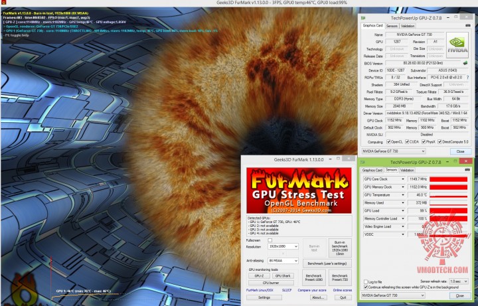Click the BIOS Version field 80.28.6D.00.02
This screenshot has height=306, width=478.
click(x=424, y=64)
